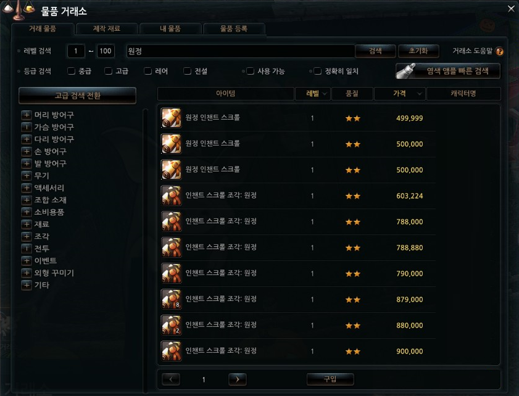This screenshot has height=396, width=519.
Task: Open the 물품 등록 tab
Action: [234, 29]
